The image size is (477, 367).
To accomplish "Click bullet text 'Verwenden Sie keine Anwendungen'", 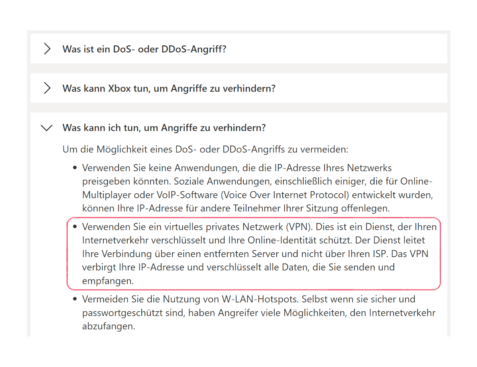I will tap(160, 168).
